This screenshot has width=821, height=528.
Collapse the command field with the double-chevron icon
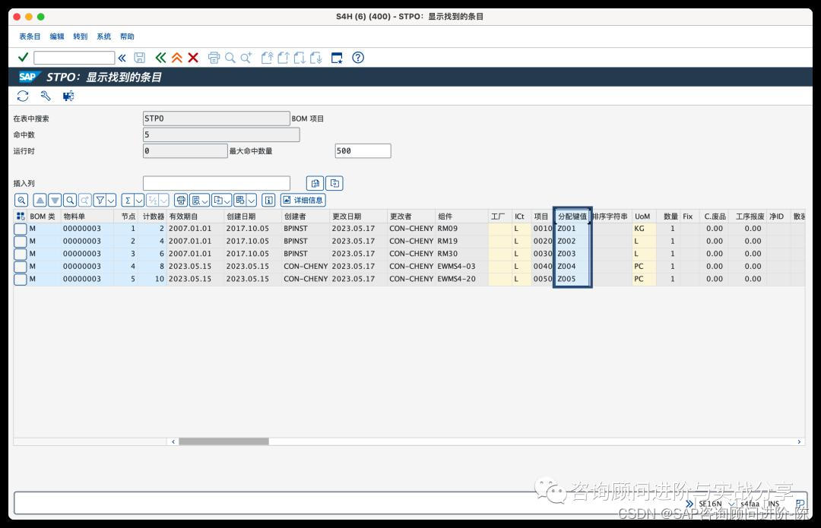pos(122,58)
